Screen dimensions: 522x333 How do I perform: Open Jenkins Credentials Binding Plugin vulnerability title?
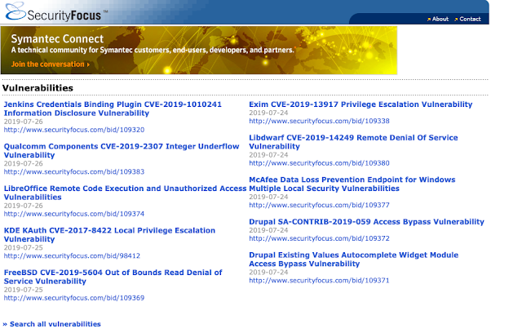point(113,109)
